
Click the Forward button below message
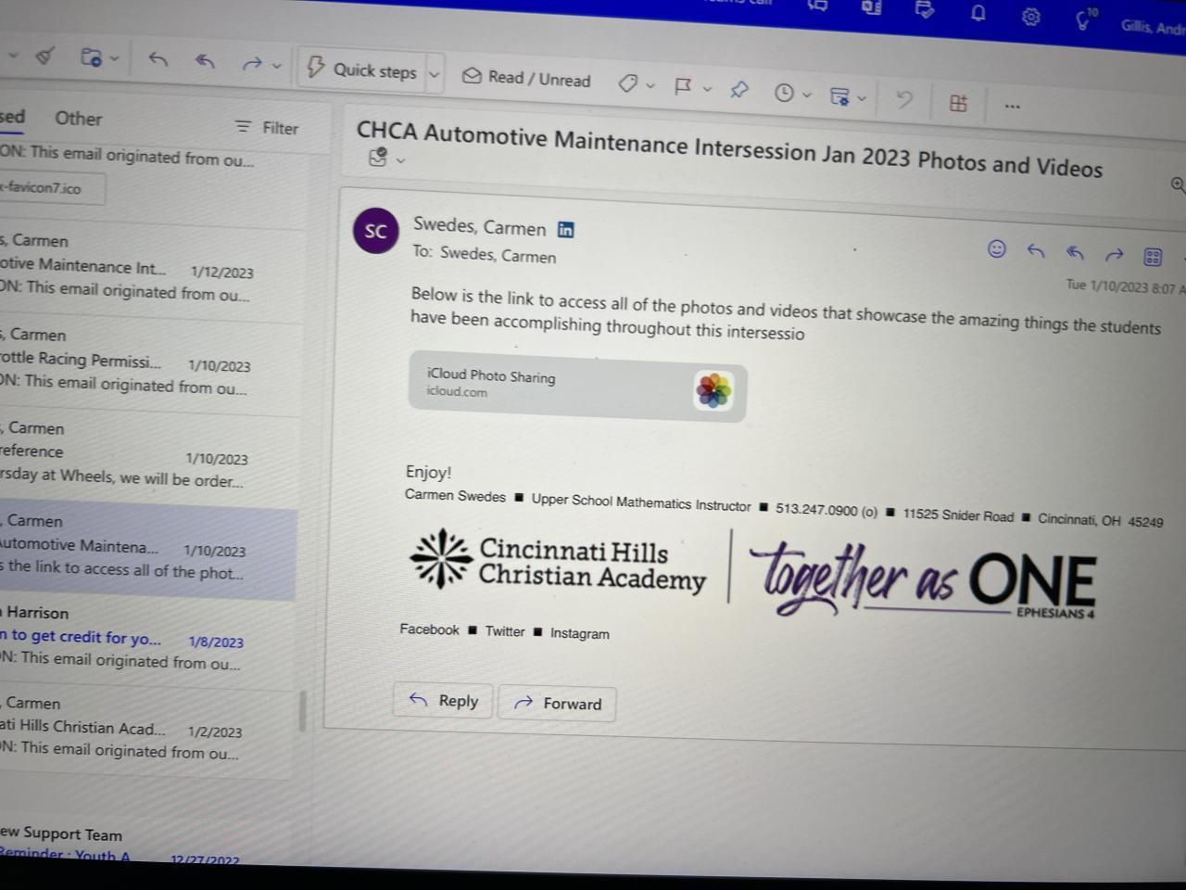(x=558, y=703)
